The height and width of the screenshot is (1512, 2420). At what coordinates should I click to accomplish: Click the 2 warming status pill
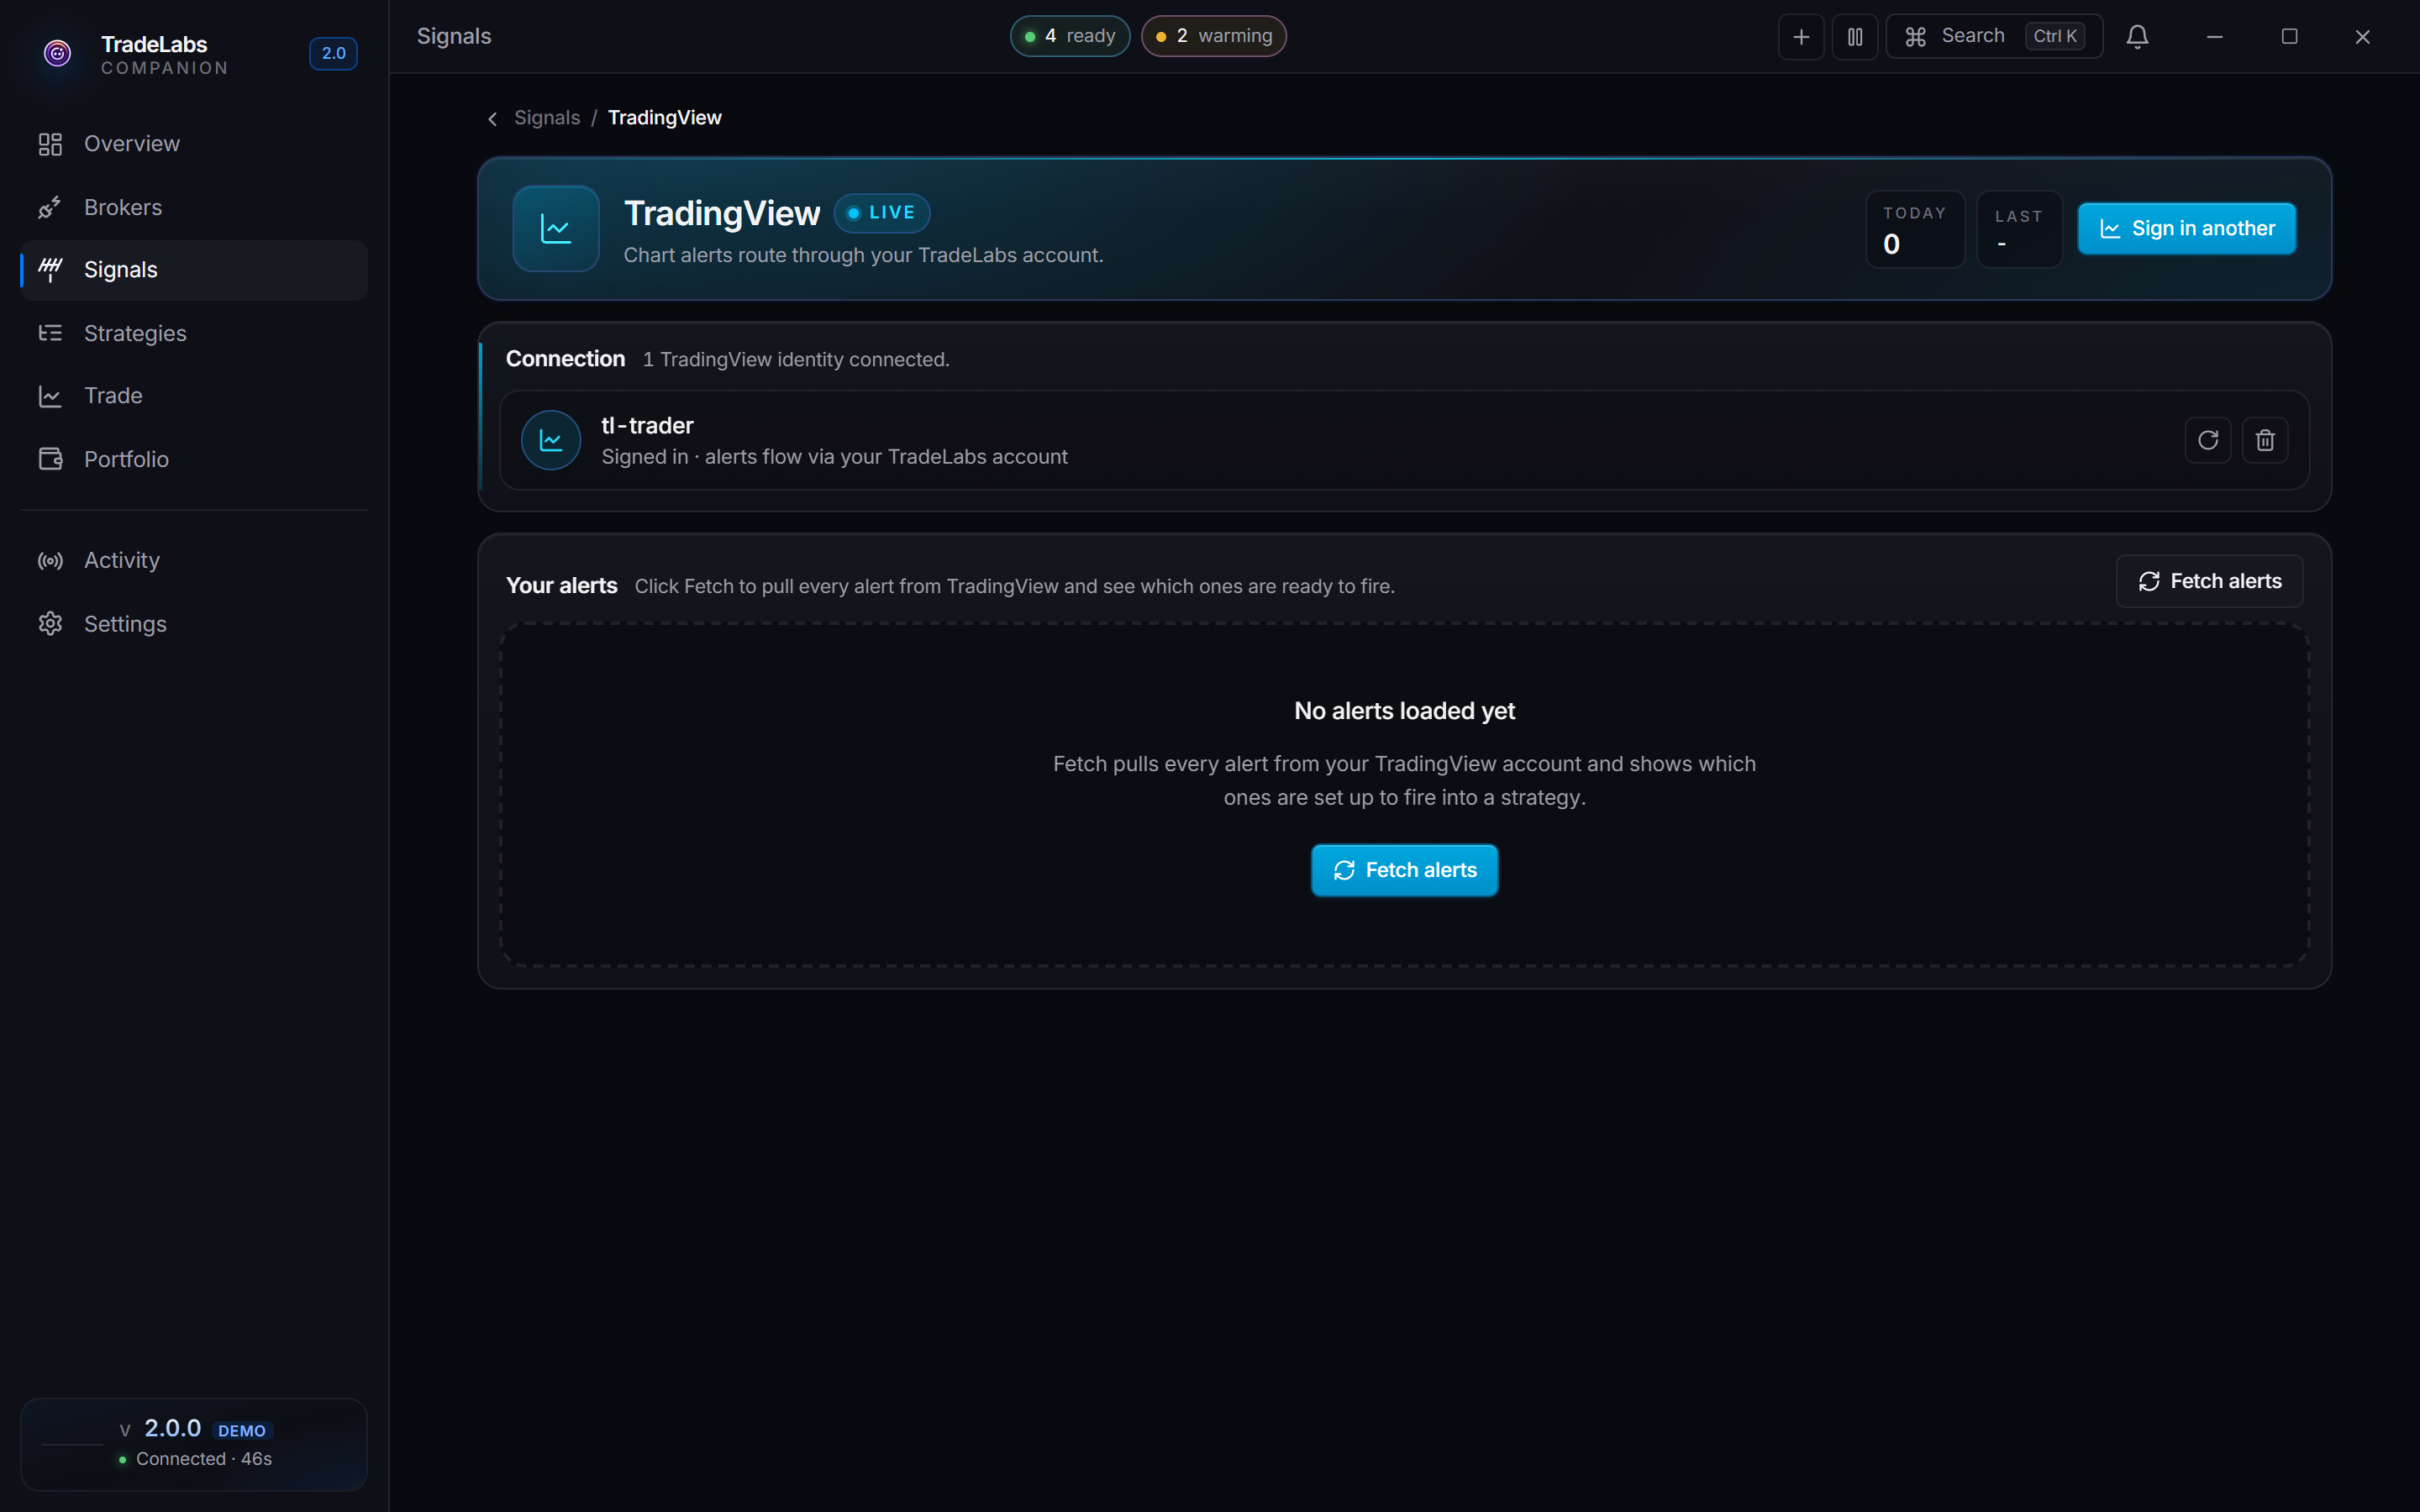tap(1213, 36)
